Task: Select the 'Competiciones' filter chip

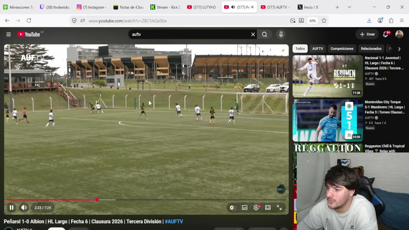Action: pos(342,49)
